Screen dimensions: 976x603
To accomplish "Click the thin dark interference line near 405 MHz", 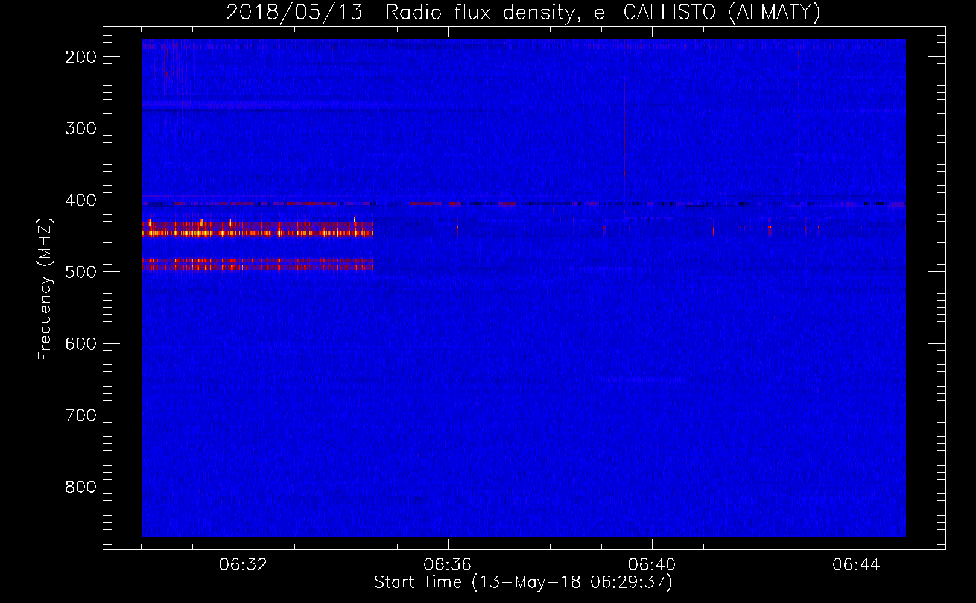I will (x=524, y=204).
